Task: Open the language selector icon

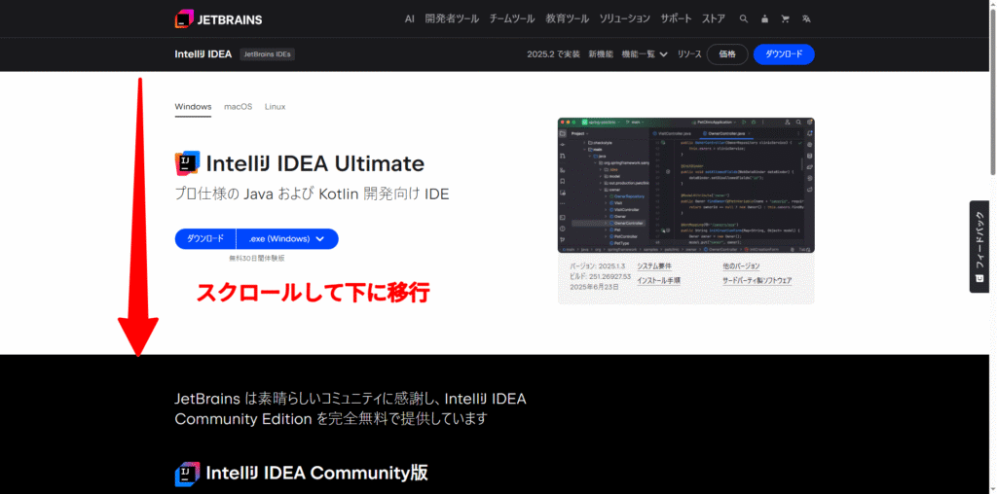Action: (x=806, y=19)
